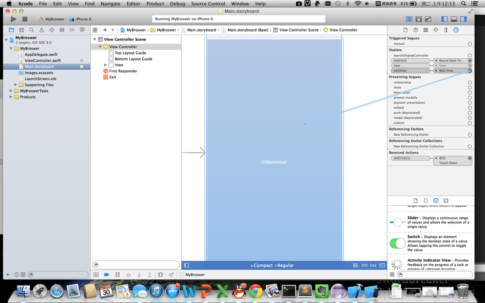
Task: Open the Quick Help inspector
Action: (x=416, y=30)
